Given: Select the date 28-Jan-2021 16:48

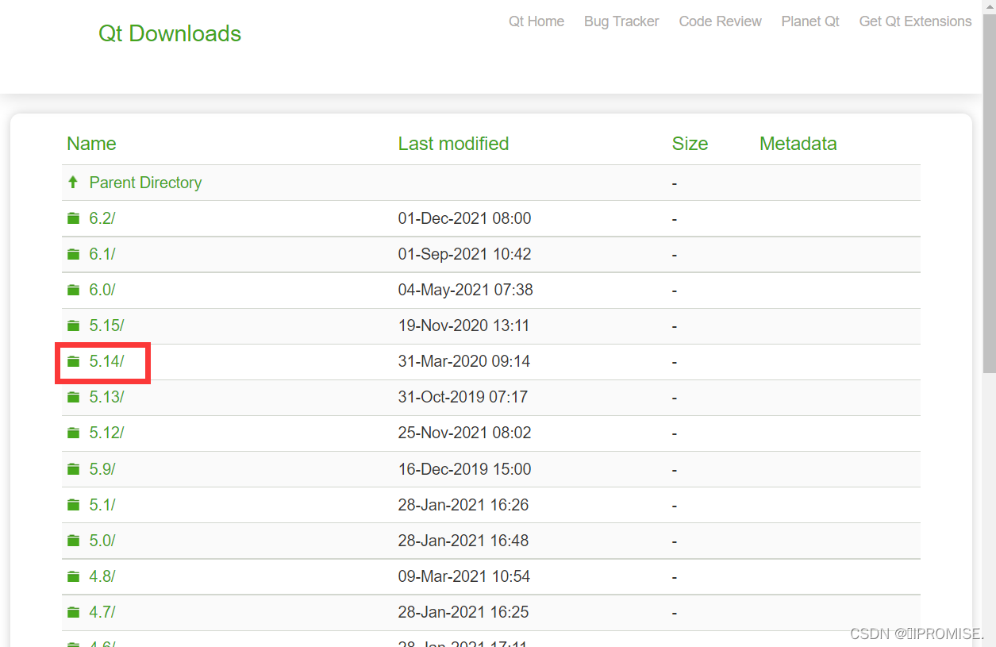Looking at the screenshot, I should 463,541.
